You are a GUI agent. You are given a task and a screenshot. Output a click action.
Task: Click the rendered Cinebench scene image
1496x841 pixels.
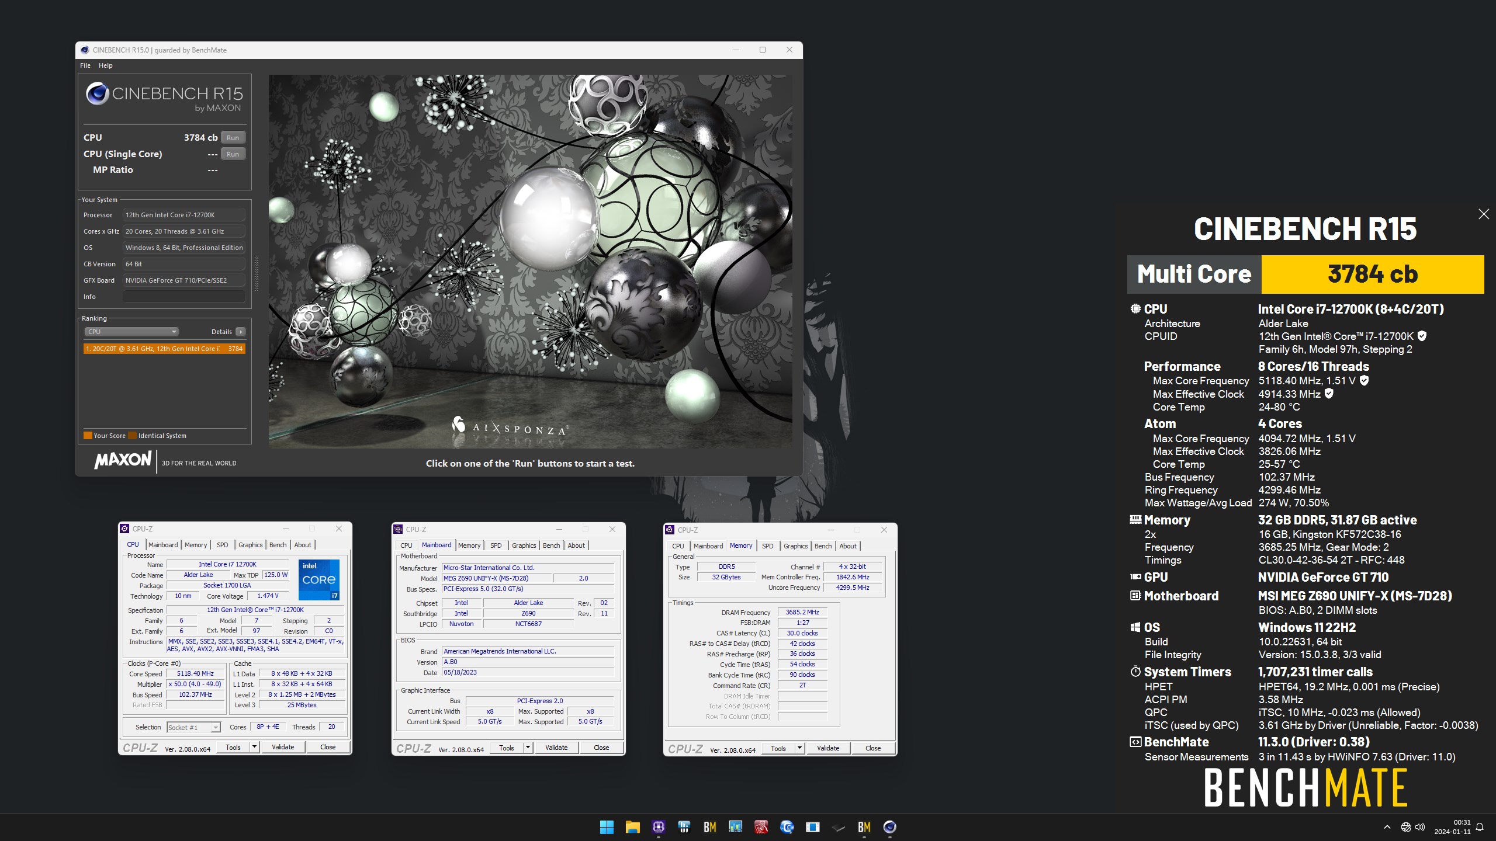[x=530, y=261]
